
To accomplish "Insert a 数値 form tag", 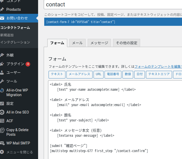I will tap(128, 75).
